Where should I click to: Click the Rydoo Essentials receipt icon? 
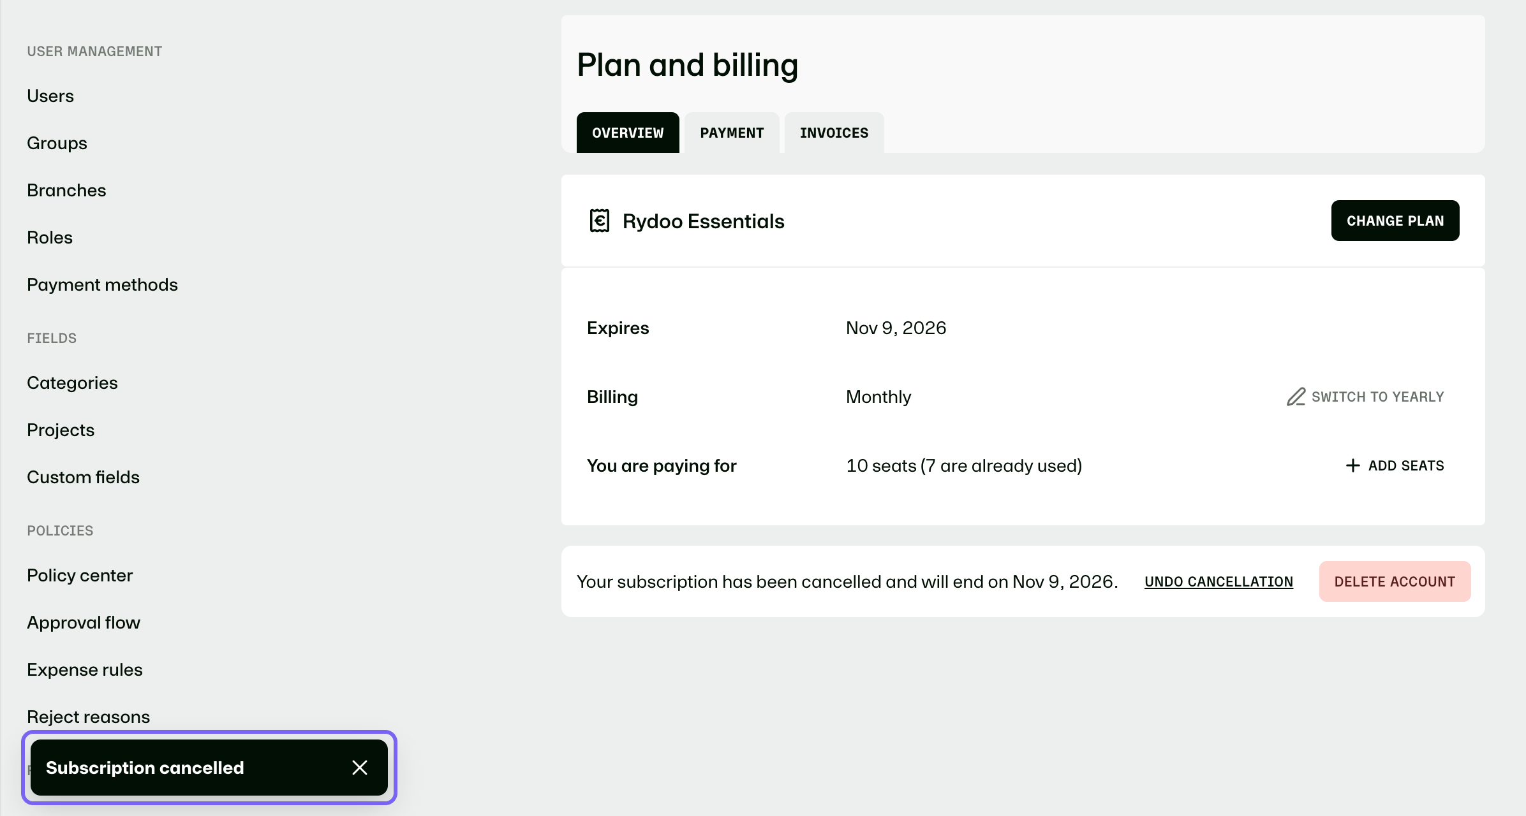600,221
